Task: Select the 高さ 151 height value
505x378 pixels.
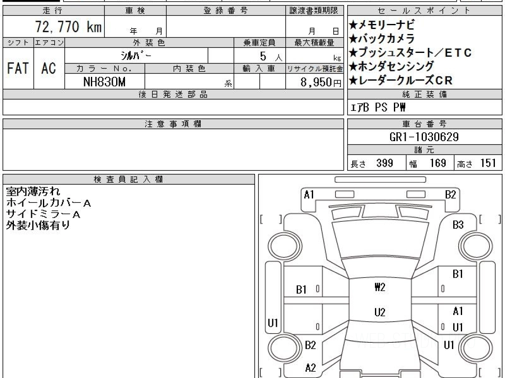Action: pyautogui.click(x=477, y=163)
